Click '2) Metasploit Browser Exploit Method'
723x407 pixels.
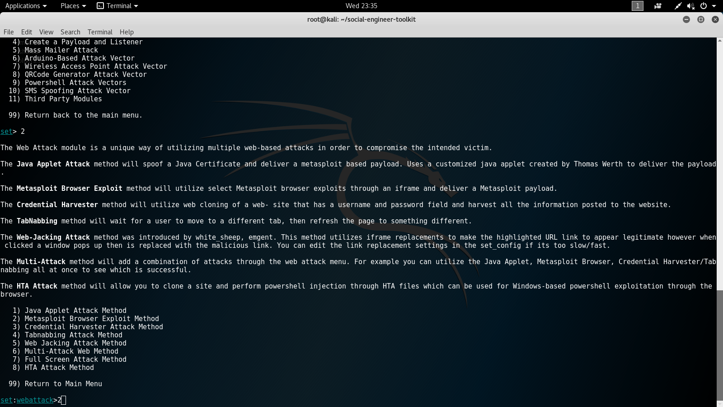(x=86, y=319)
